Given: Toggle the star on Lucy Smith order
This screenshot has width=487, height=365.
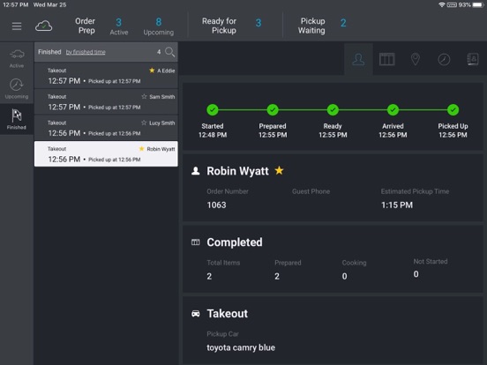Looking at the screenshot, I should coord(144,123).
